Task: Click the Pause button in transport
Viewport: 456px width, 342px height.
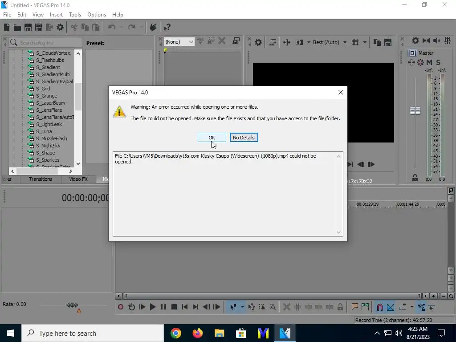Action: pos(163,307)
